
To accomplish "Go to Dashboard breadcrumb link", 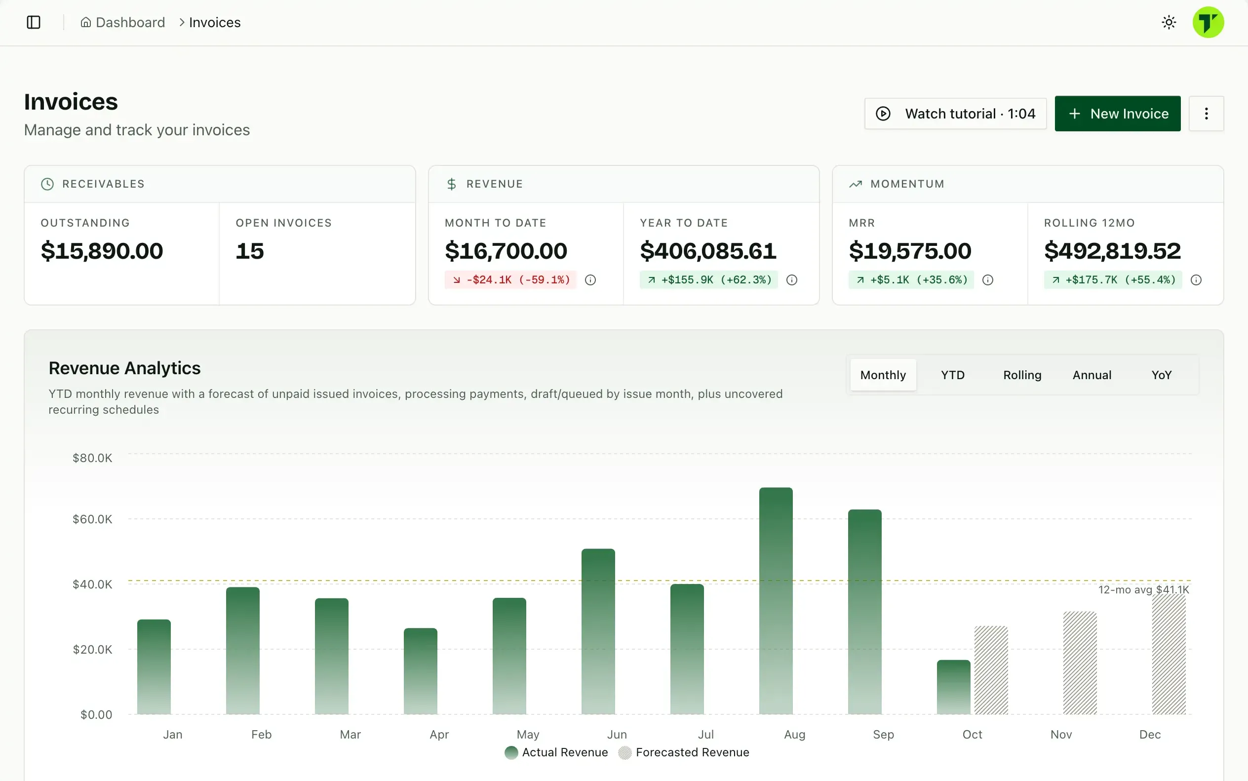I will click(x=123, y=22).
